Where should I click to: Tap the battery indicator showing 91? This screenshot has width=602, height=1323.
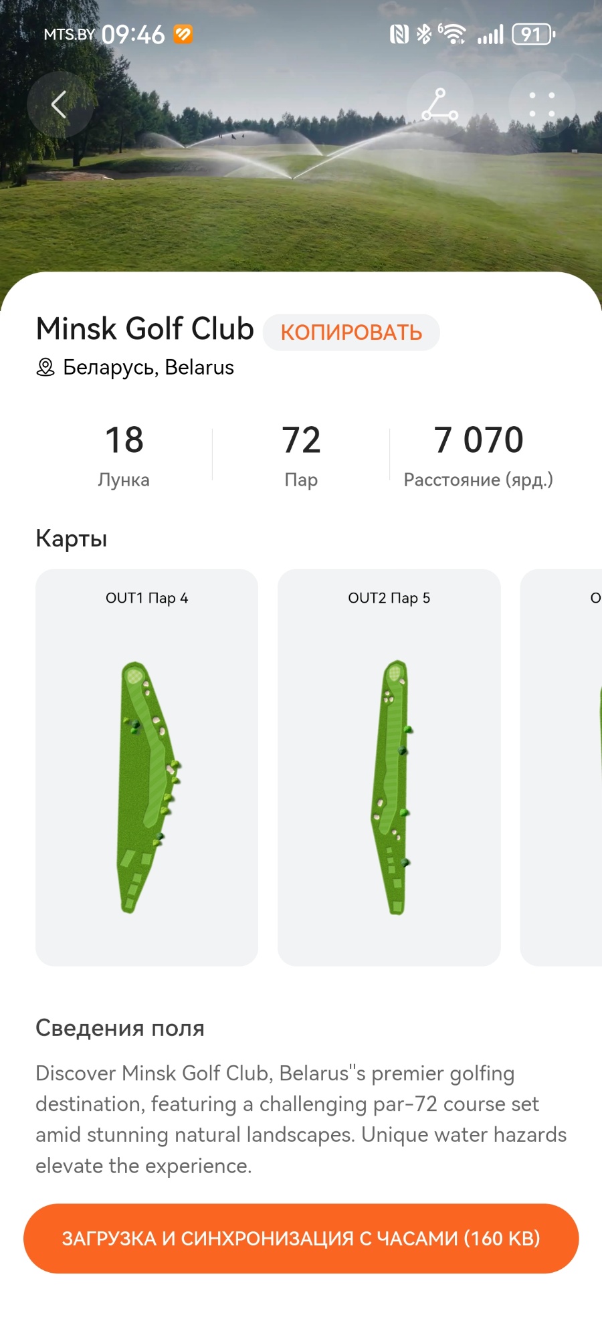533,34
